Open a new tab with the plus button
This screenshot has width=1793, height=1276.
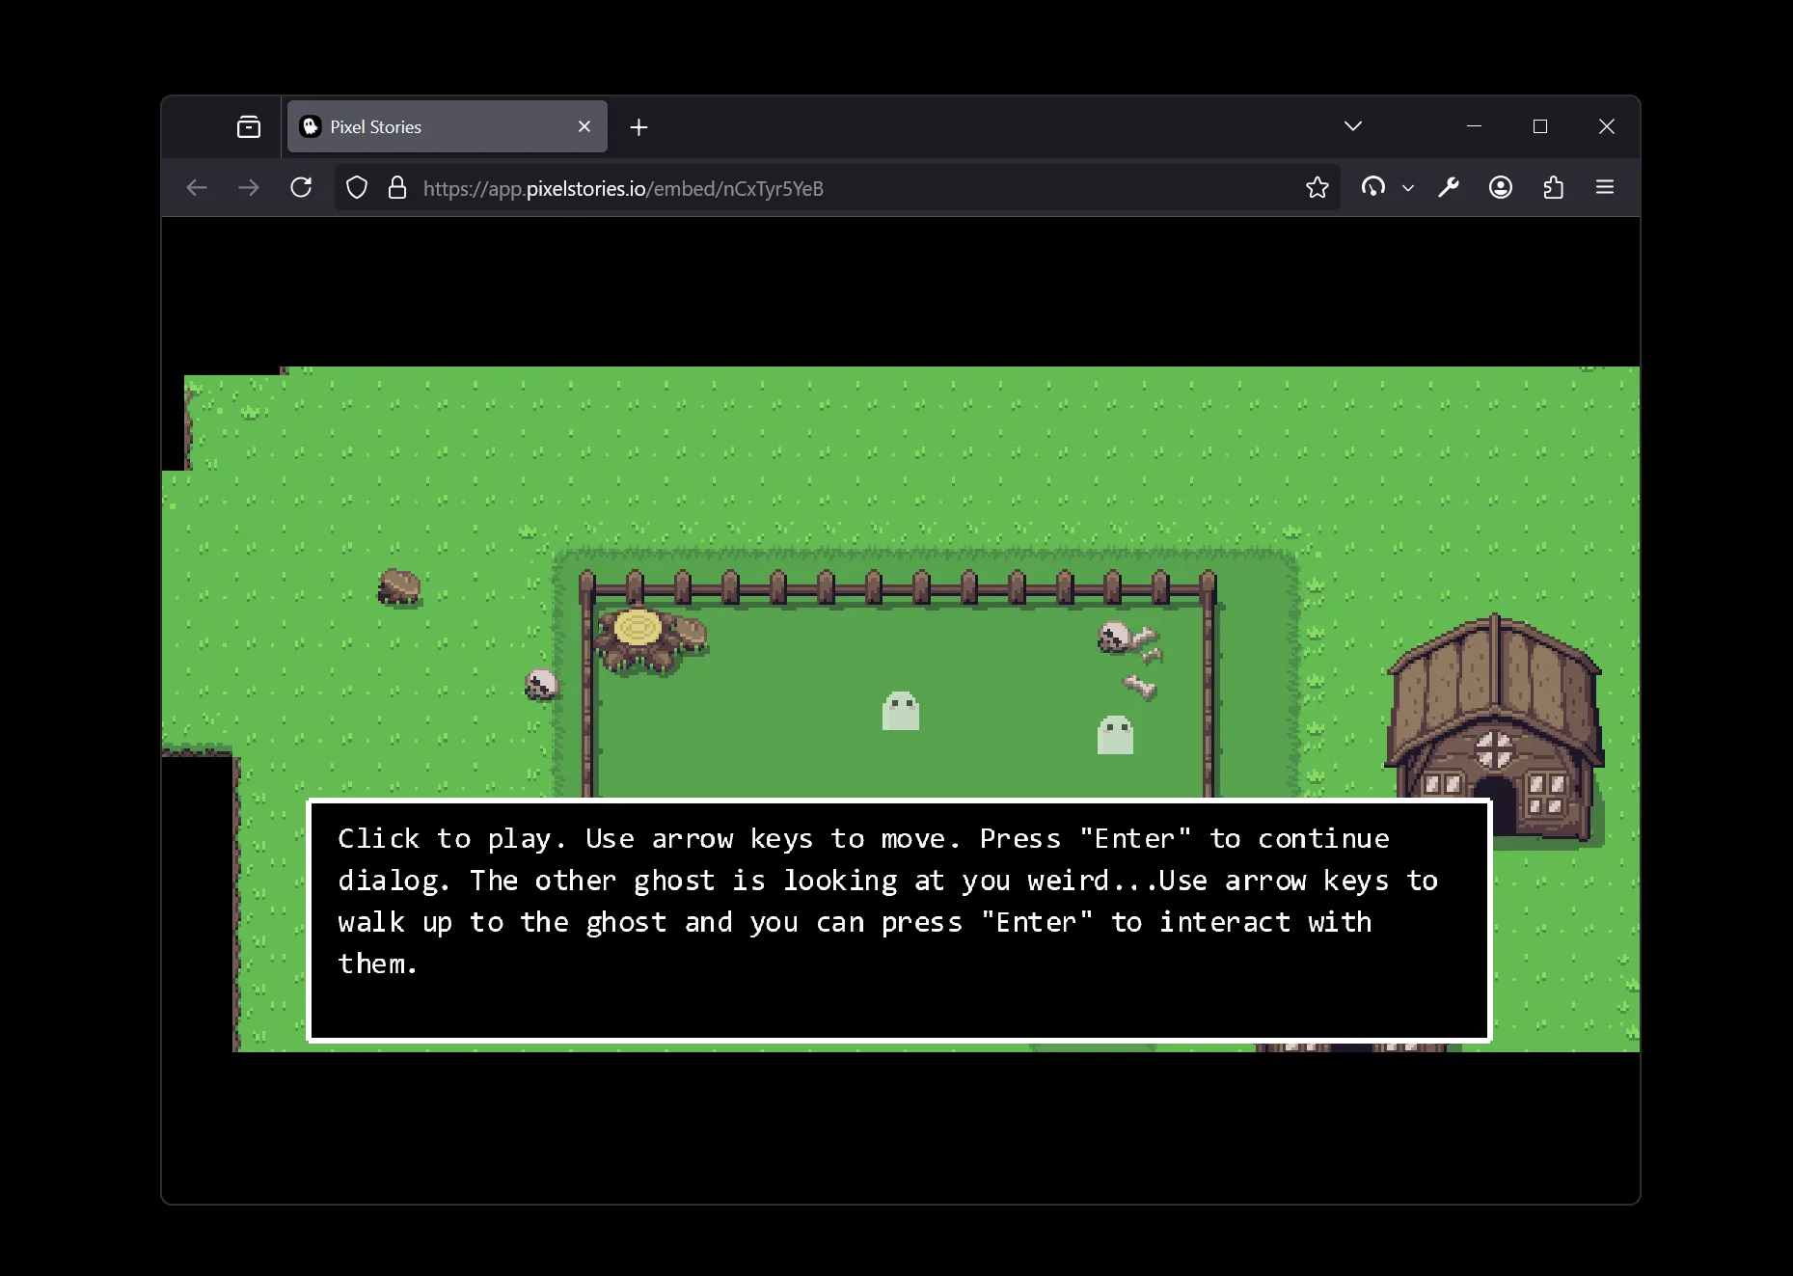click(638, 126)
